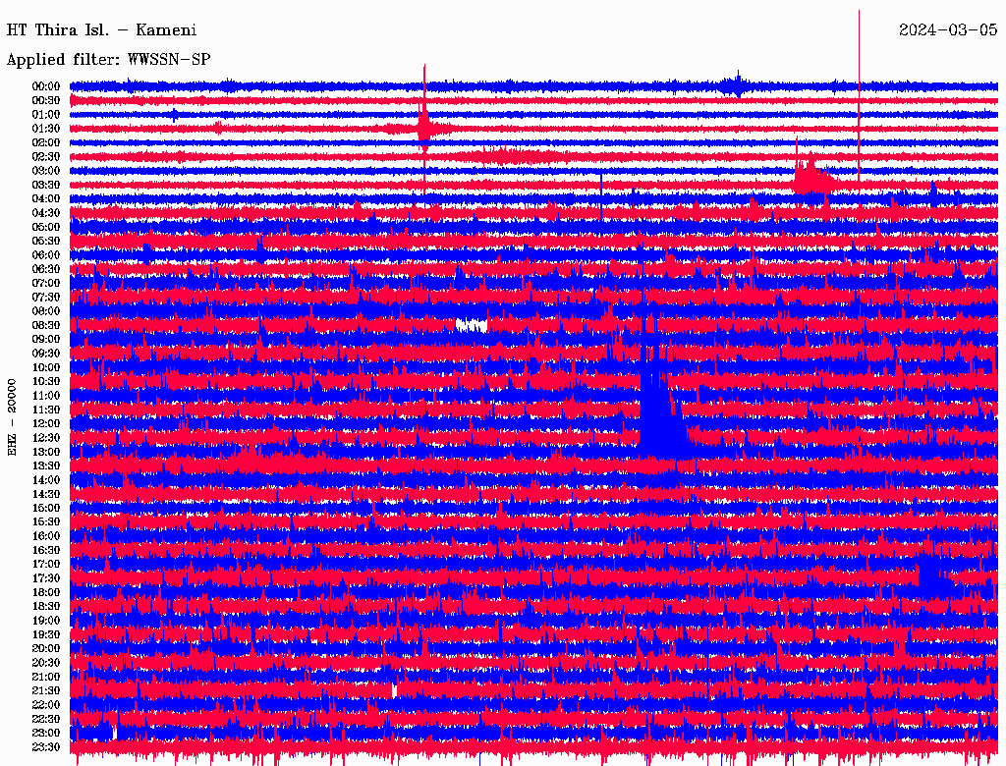Click the 10:00 time row label

(46, 367)
